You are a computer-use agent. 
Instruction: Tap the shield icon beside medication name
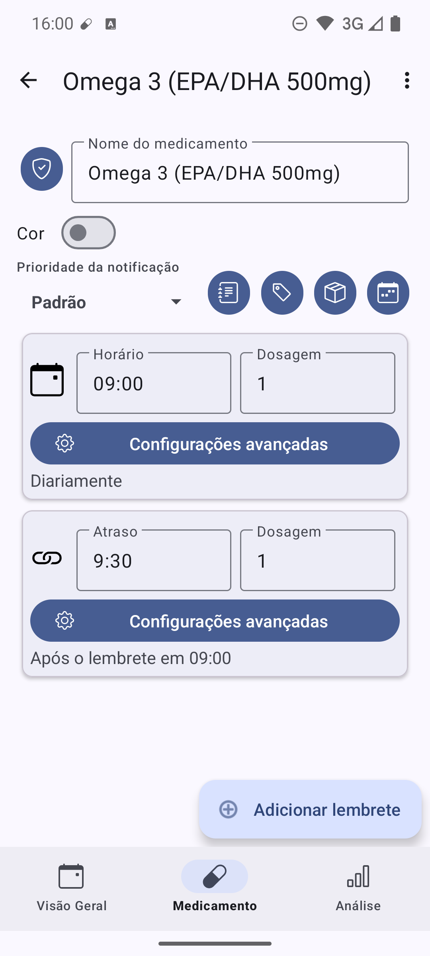pos(42,169)
